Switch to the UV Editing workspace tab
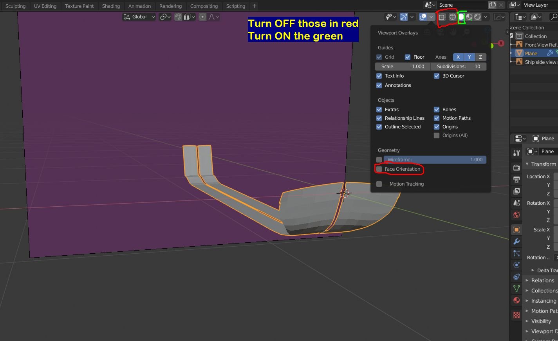 pyautogui.click(x=45, y=6)
